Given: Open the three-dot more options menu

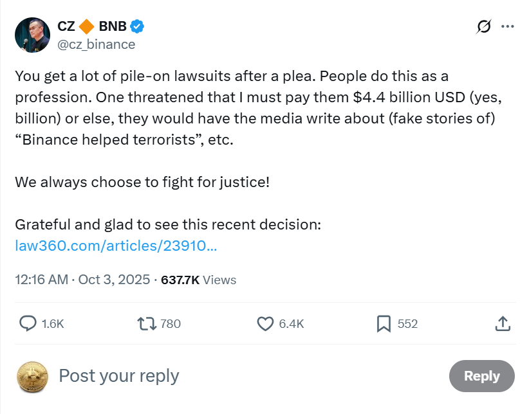Looking at the screenshot, I should click(507, 26).
